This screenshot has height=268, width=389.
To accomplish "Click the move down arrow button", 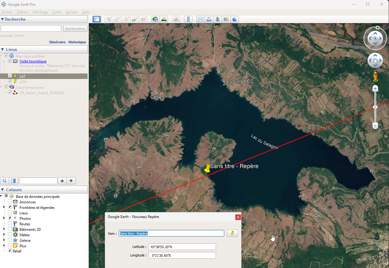I will click(x=71, y=181).
